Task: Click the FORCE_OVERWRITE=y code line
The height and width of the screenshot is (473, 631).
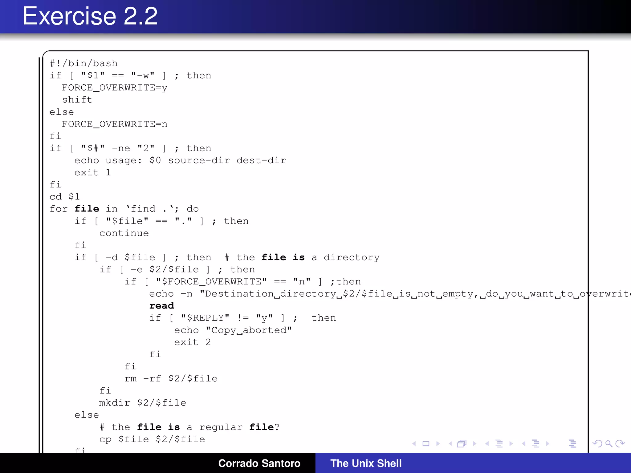Action: pyautogui.click(x=114, y=88)
